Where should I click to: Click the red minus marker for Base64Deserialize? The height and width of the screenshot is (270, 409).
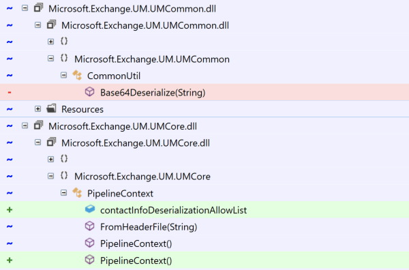tap(10, 92)
